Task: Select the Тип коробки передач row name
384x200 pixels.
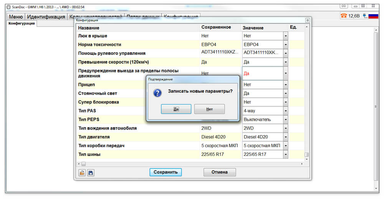Action: 101,146
